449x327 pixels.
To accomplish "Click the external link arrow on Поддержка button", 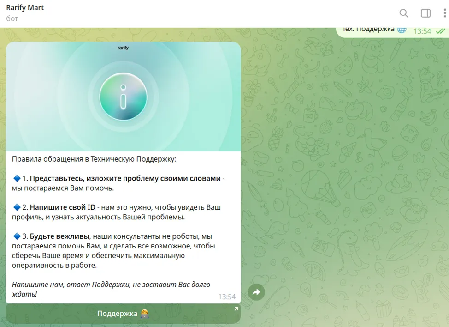I will [236, 309].
